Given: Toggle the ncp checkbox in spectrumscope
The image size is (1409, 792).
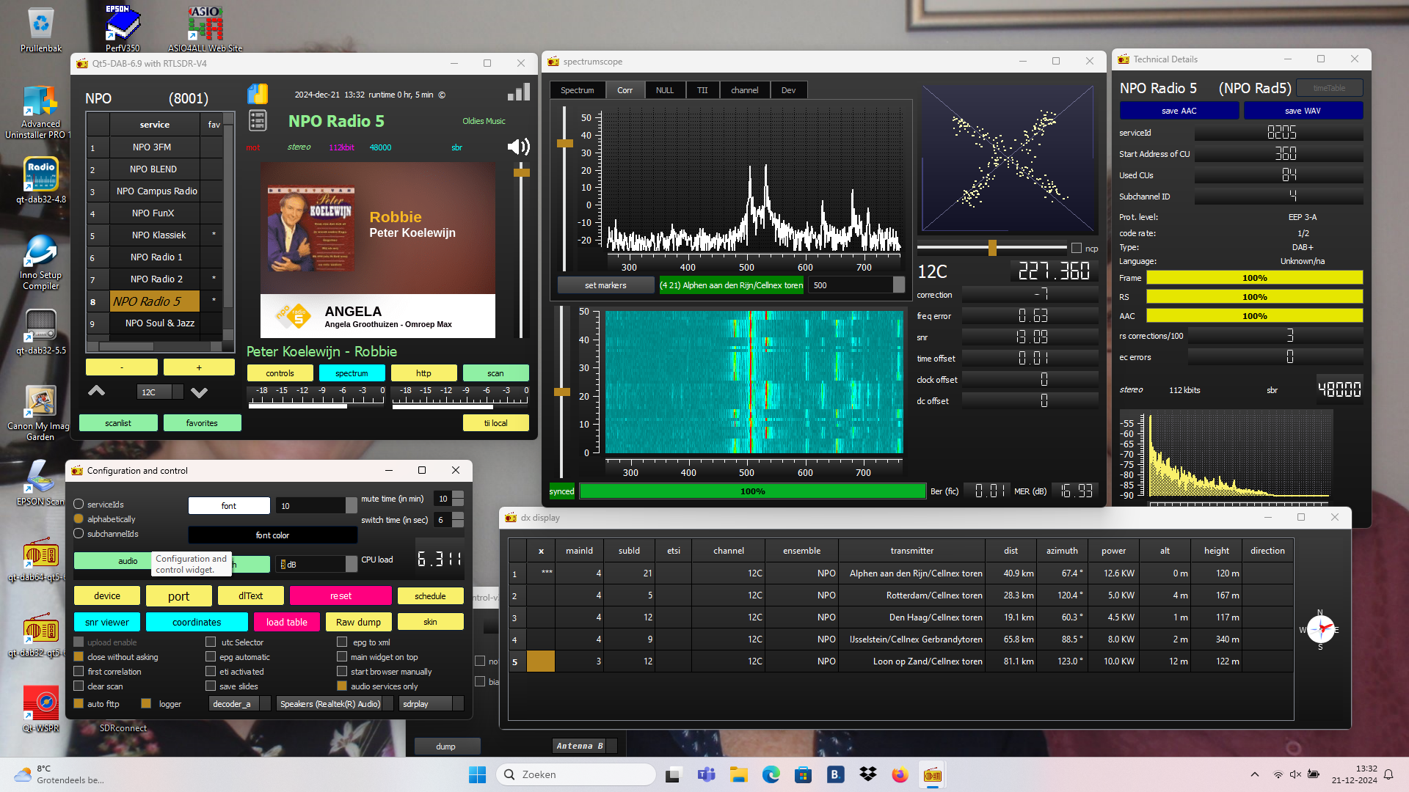Looking at the screenshot, I should [x=1077, y=249].
